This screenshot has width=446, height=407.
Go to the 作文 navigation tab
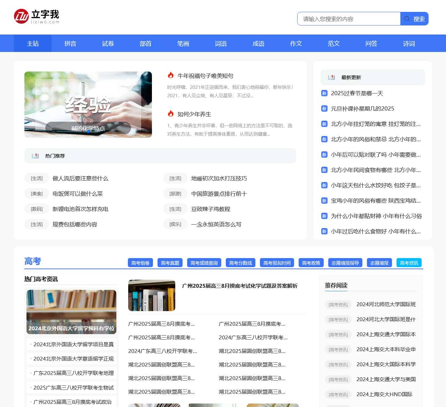pyautogui.click(x=296, y=44)
